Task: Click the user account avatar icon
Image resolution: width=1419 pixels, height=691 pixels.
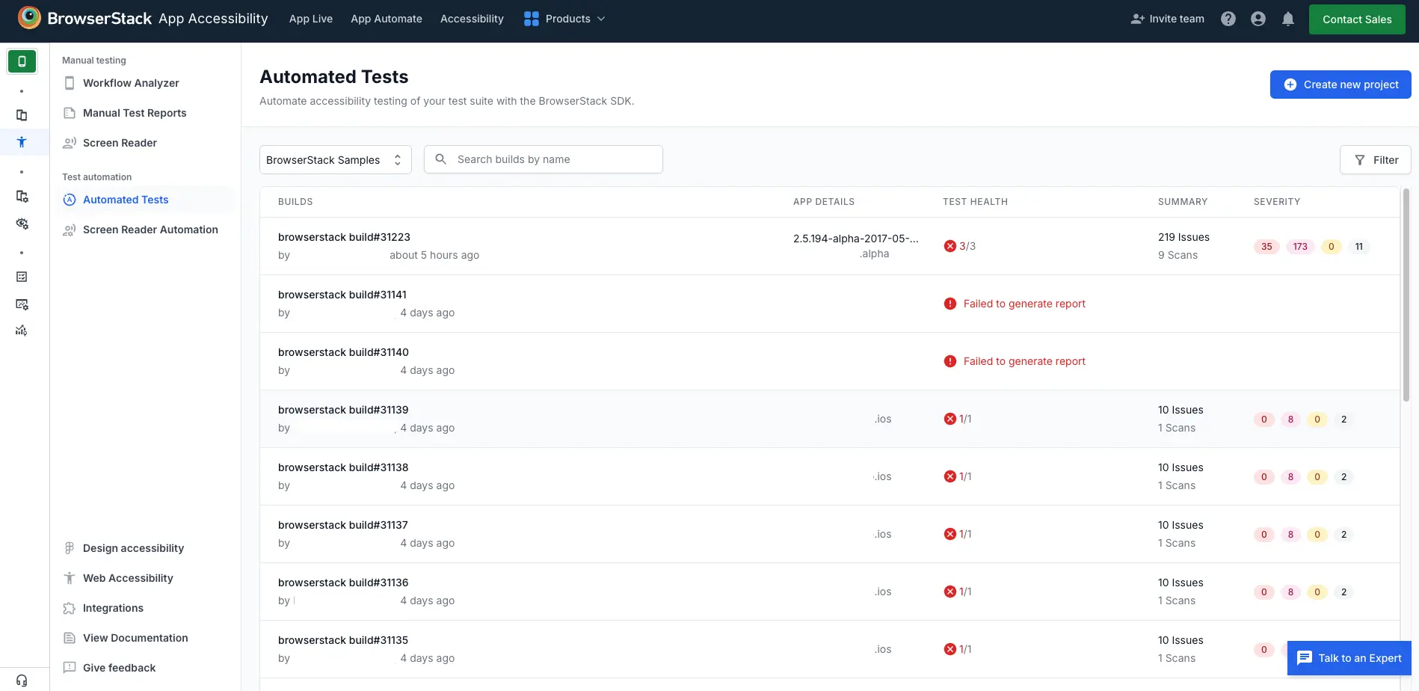Action: (x=1258, y=19)
